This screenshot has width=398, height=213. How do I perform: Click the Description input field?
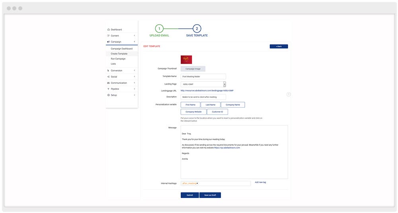coord(203,97)
